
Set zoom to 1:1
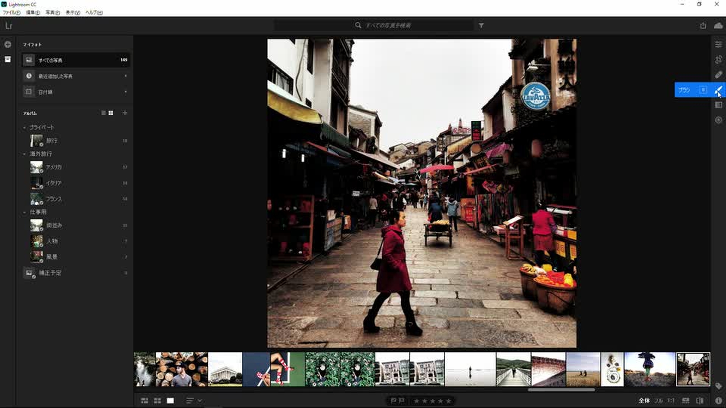click(671, 400)
